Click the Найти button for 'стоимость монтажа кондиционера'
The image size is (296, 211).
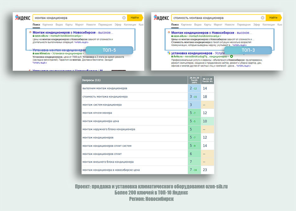(273, 18)
